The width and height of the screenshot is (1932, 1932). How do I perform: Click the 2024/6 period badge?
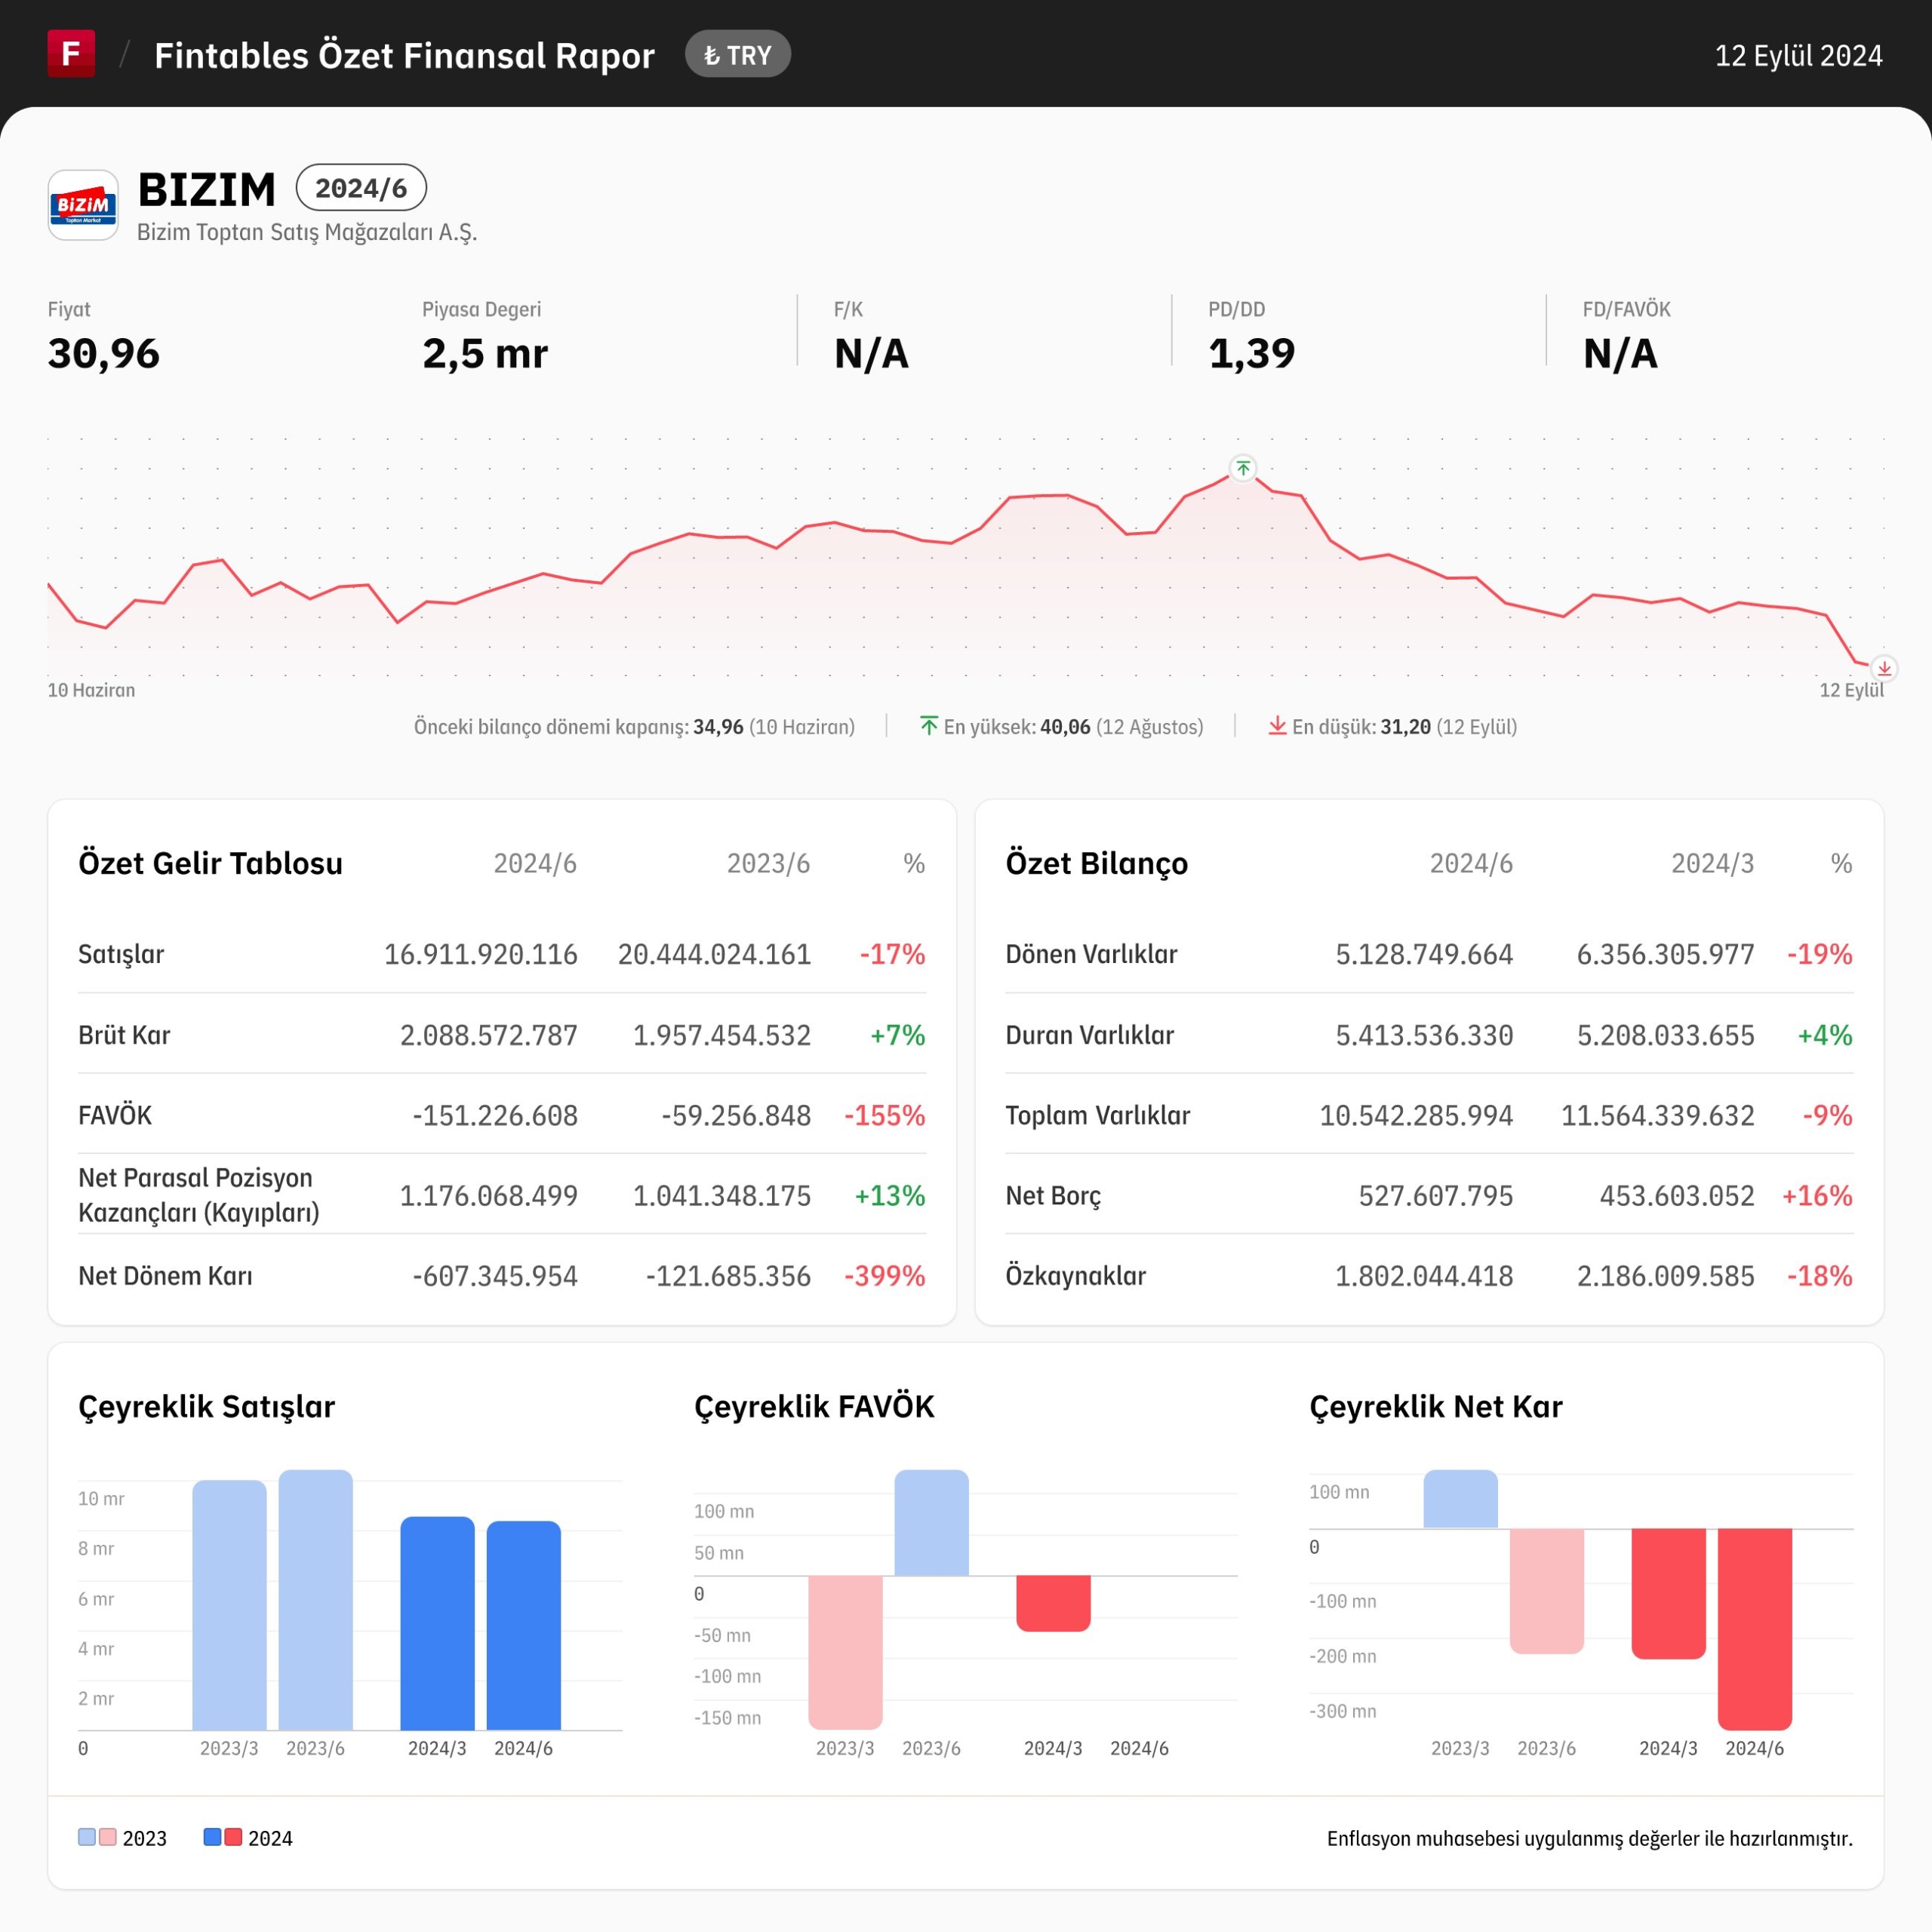(361, 187)
